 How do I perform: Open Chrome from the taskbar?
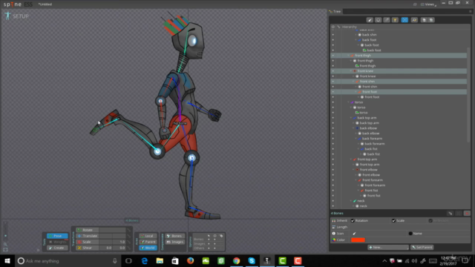coord(236,260)
